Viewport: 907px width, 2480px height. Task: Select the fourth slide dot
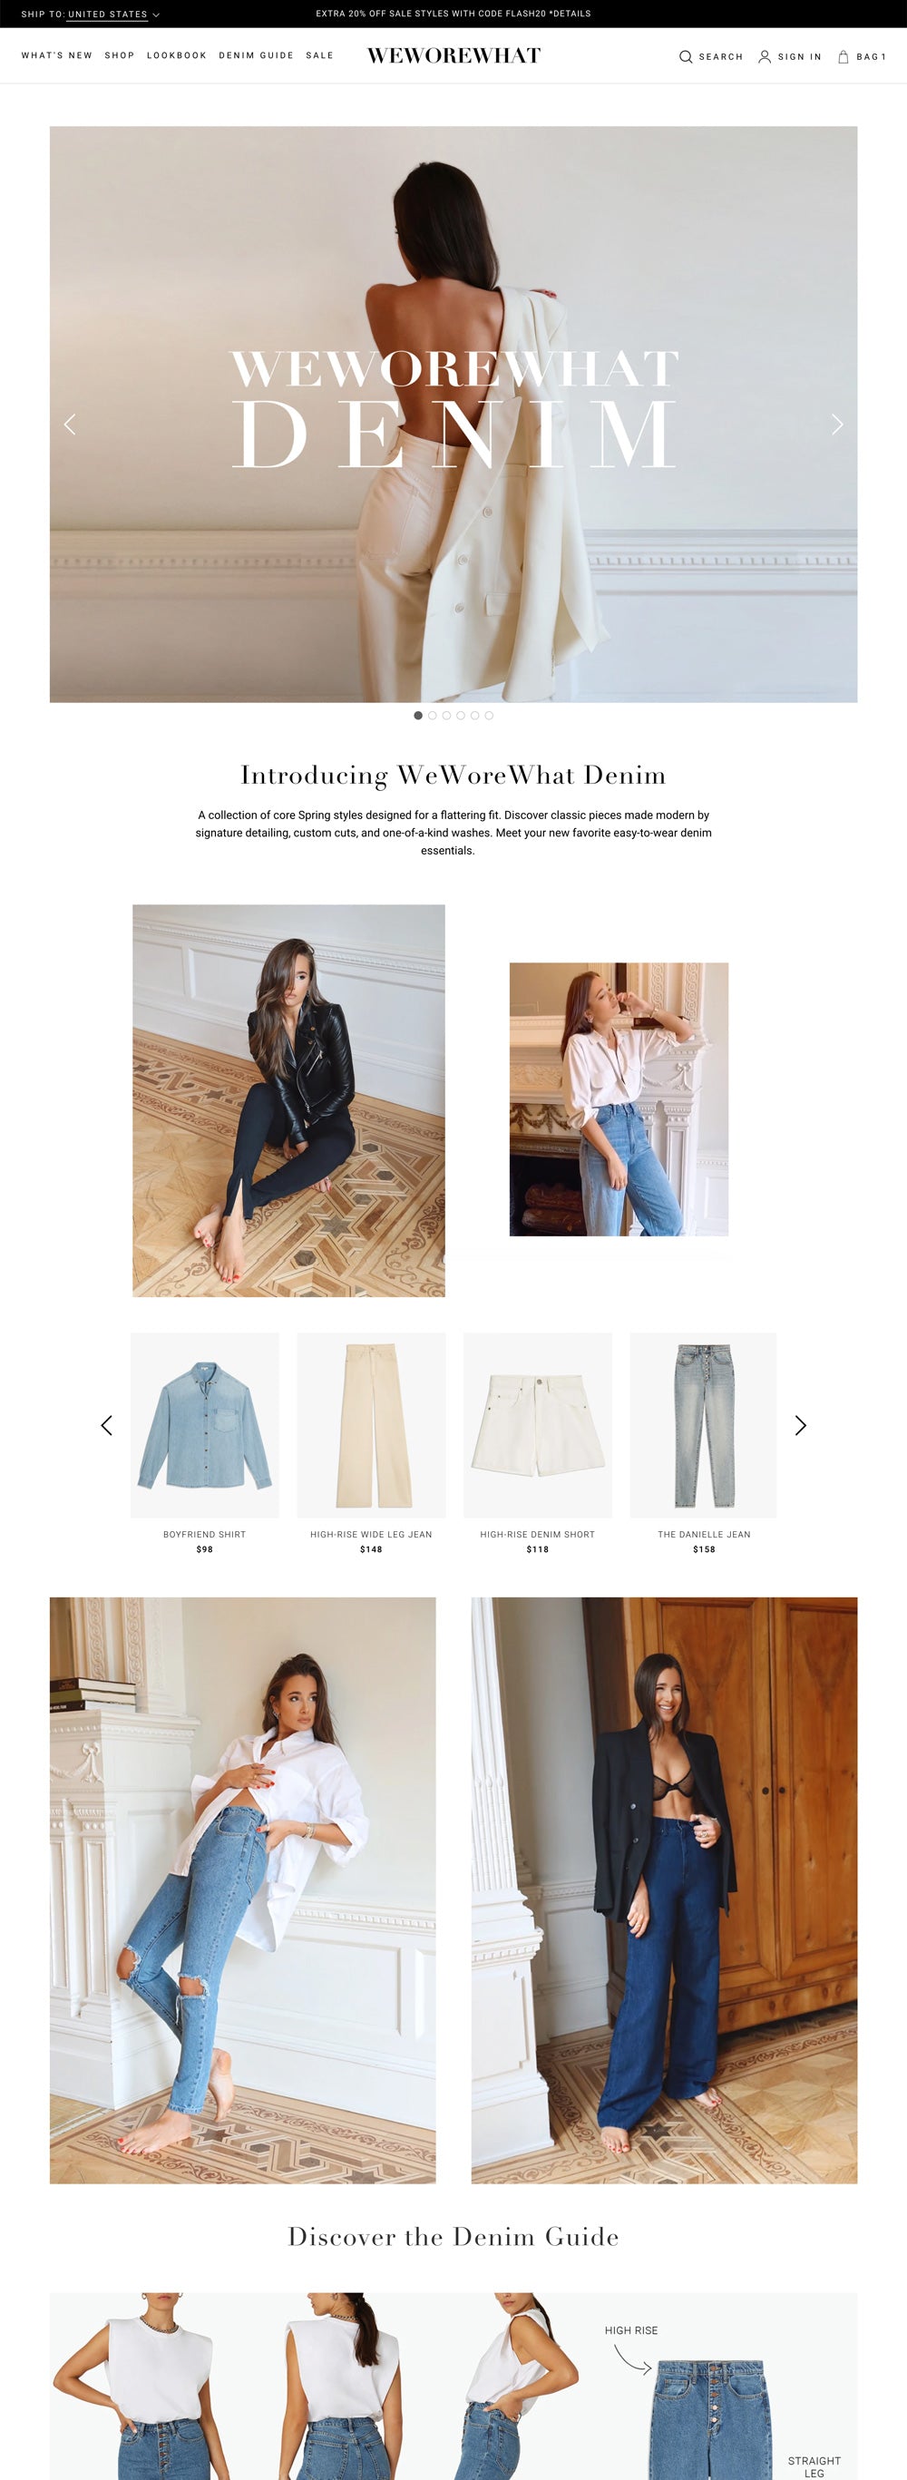pos(460,716)
